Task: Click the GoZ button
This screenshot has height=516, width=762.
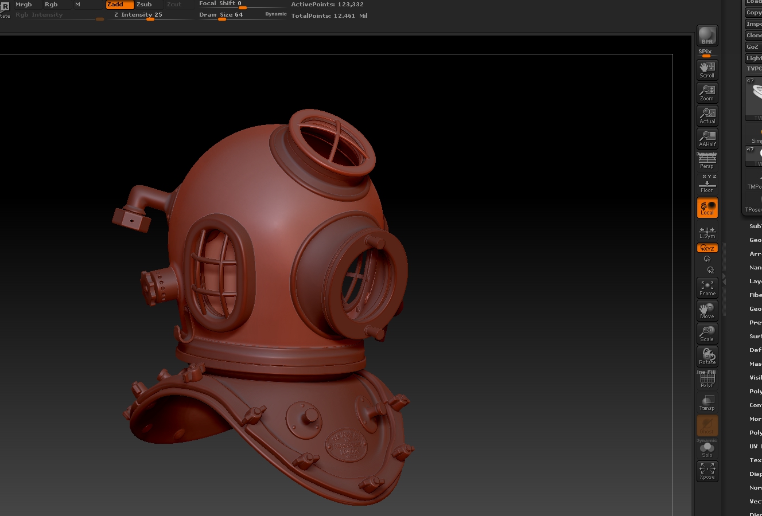Action: (753, 46)
